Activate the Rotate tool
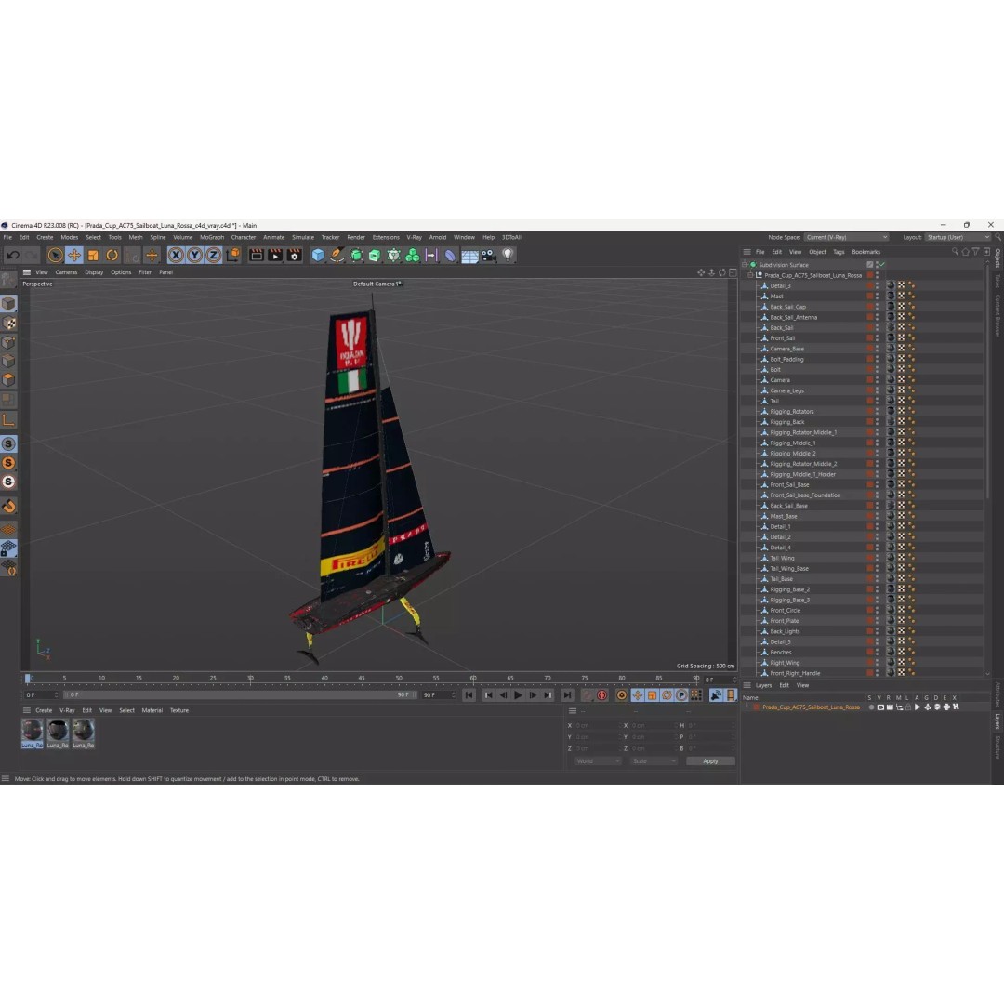1004x1004 pixels. [x=112, y=256]
